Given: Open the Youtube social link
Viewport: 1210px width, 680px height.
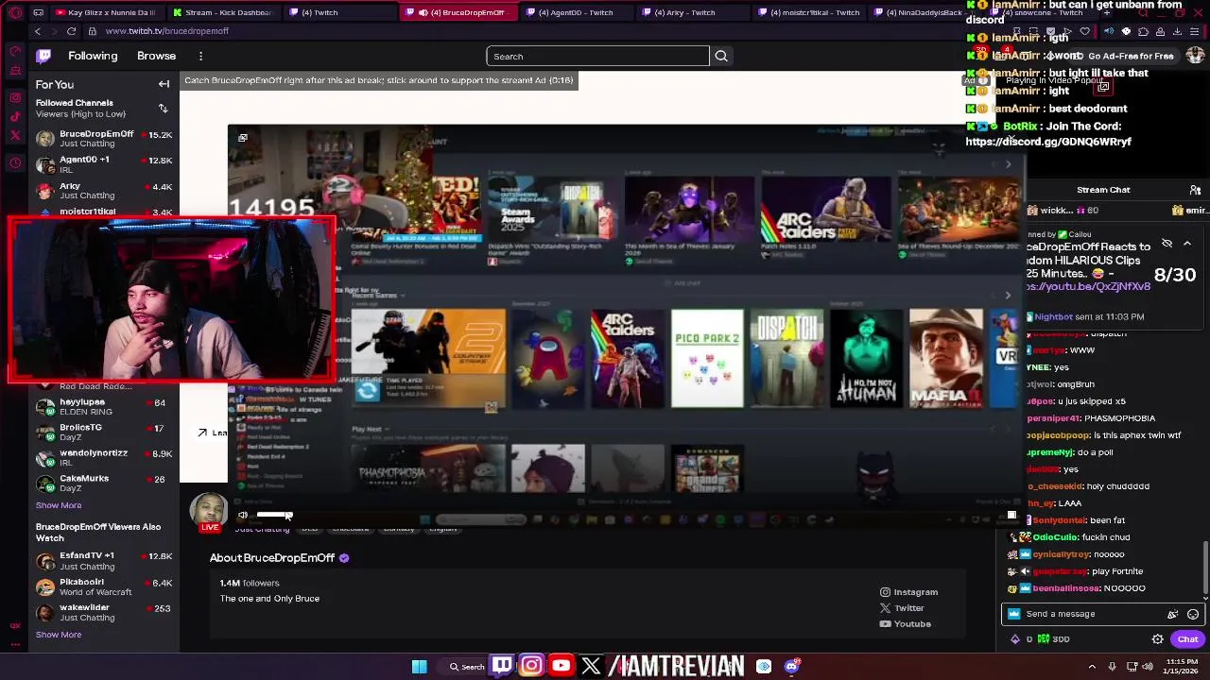Looking at the screenshot, I should (905, 624).
